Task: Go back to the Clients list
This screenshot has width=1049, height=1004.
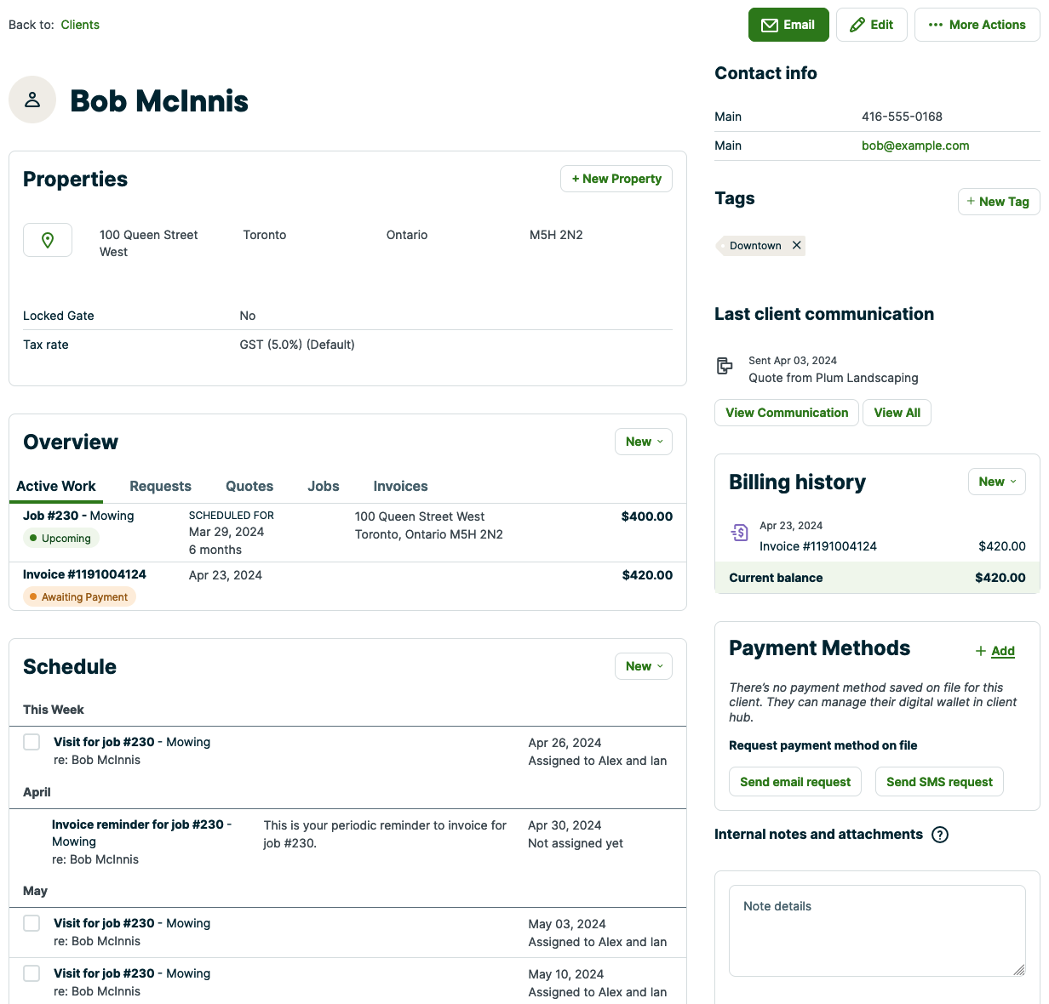Action: coord(80,25)
